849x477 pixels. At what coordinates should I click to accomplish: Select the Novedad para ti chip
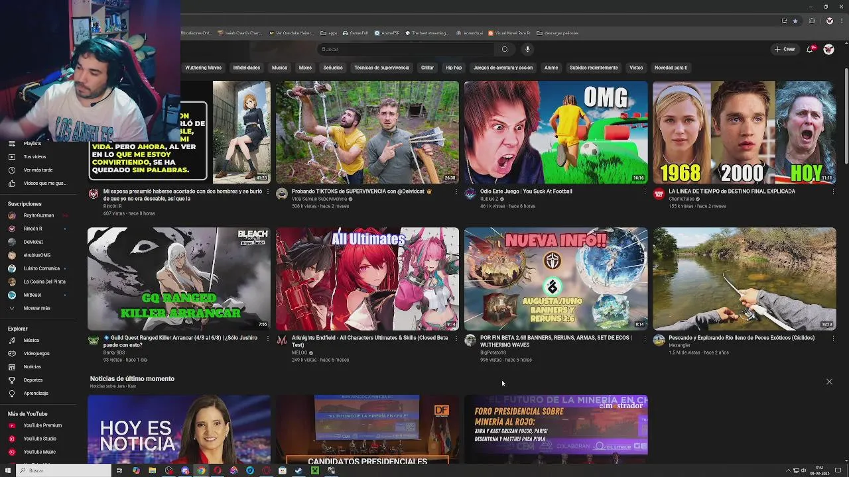tap(671, 68)
